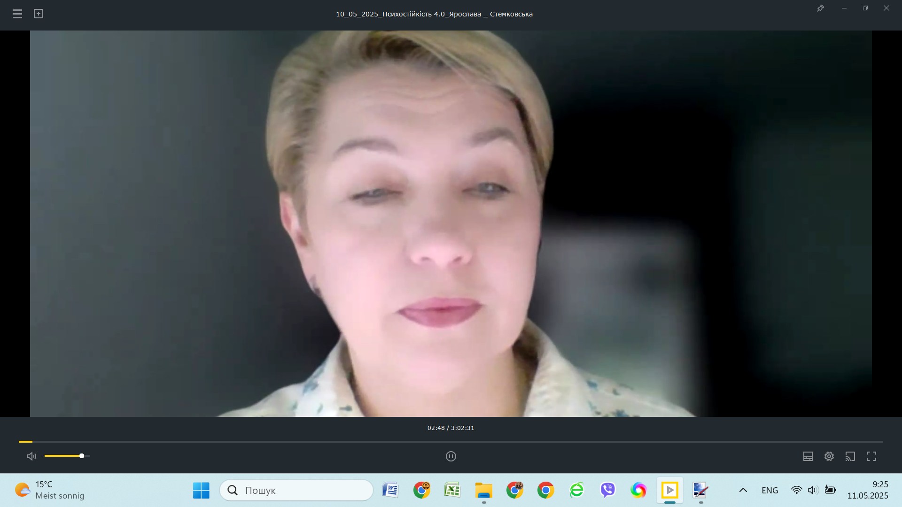Viewport: 902px width, 507px height.
Task: Open player settings gear icon
Action: (x=829, y=456)
